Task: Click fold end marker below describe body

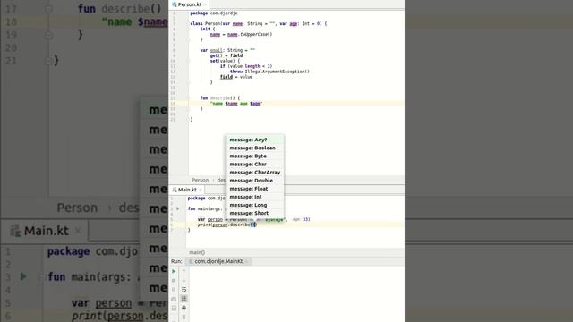Action: click(x=189, y=109)
